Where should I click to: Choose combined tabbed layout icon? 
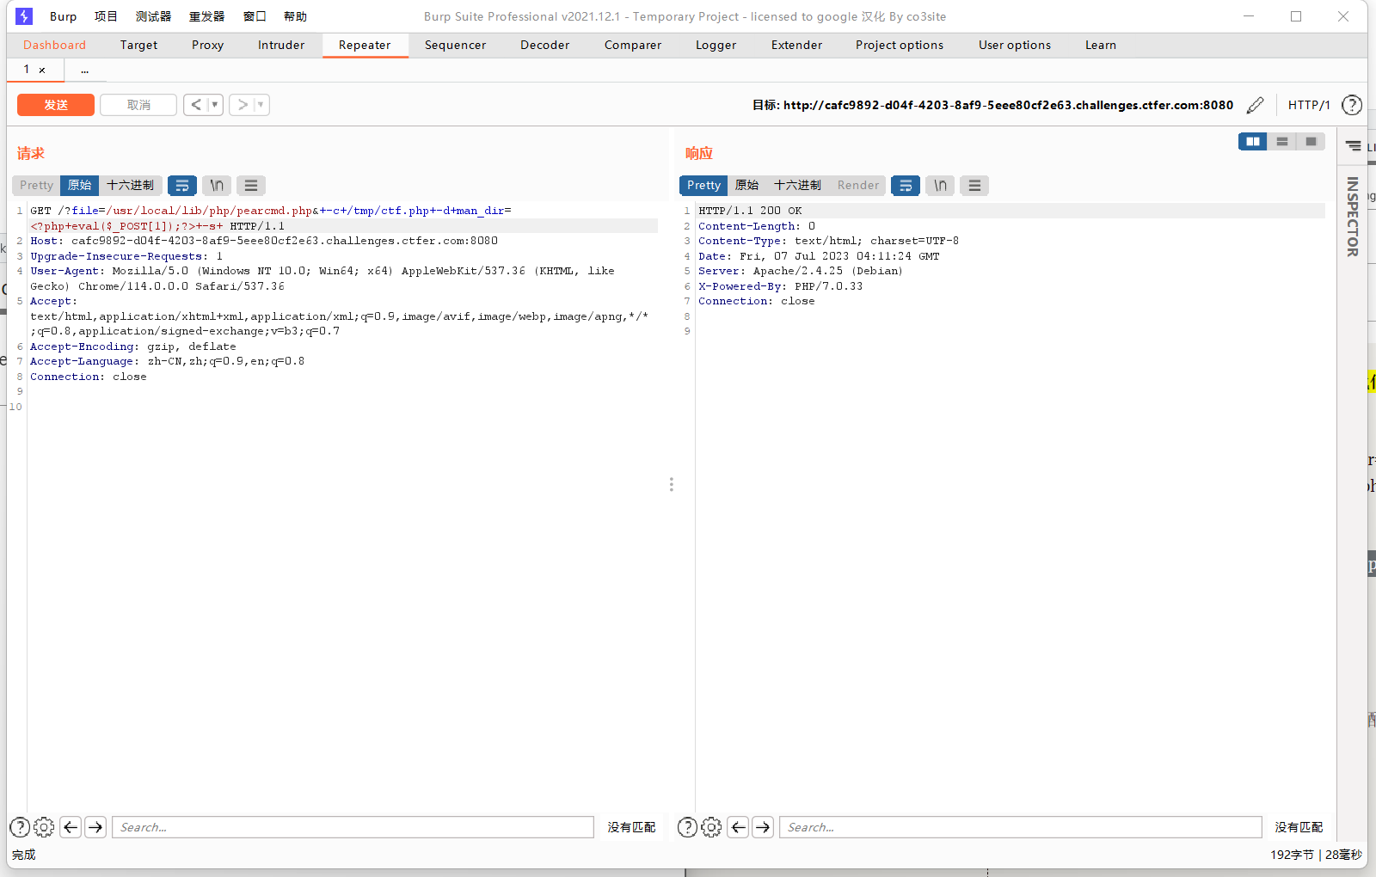[x=1311, y=141]
